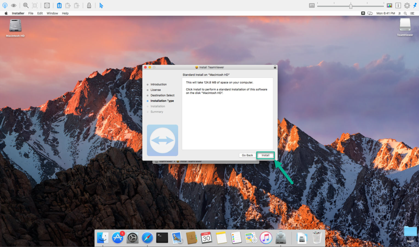Viewport: 419px width, 247px height.
Task: Open the Window menu
Action: (x=52, y=13)
